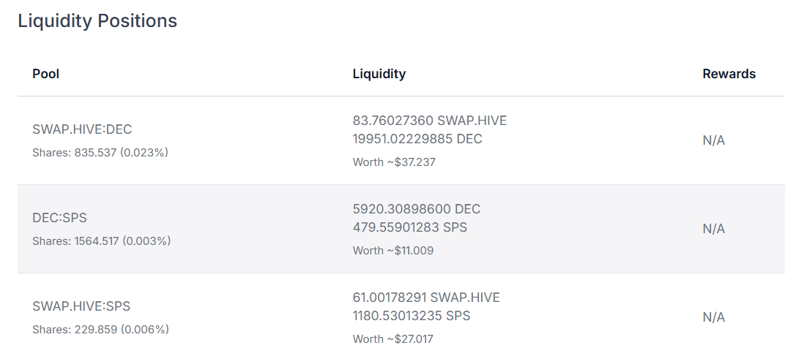
Task: Click N/A rewards in DEC:SPS row
Action: click(x=714, y=229)
